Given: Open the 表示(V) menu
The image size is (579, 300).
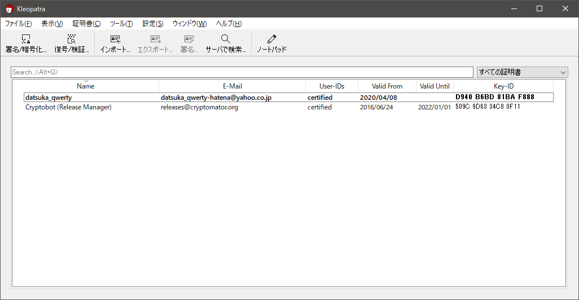Looking at the screenshot, I should (52, 24).
